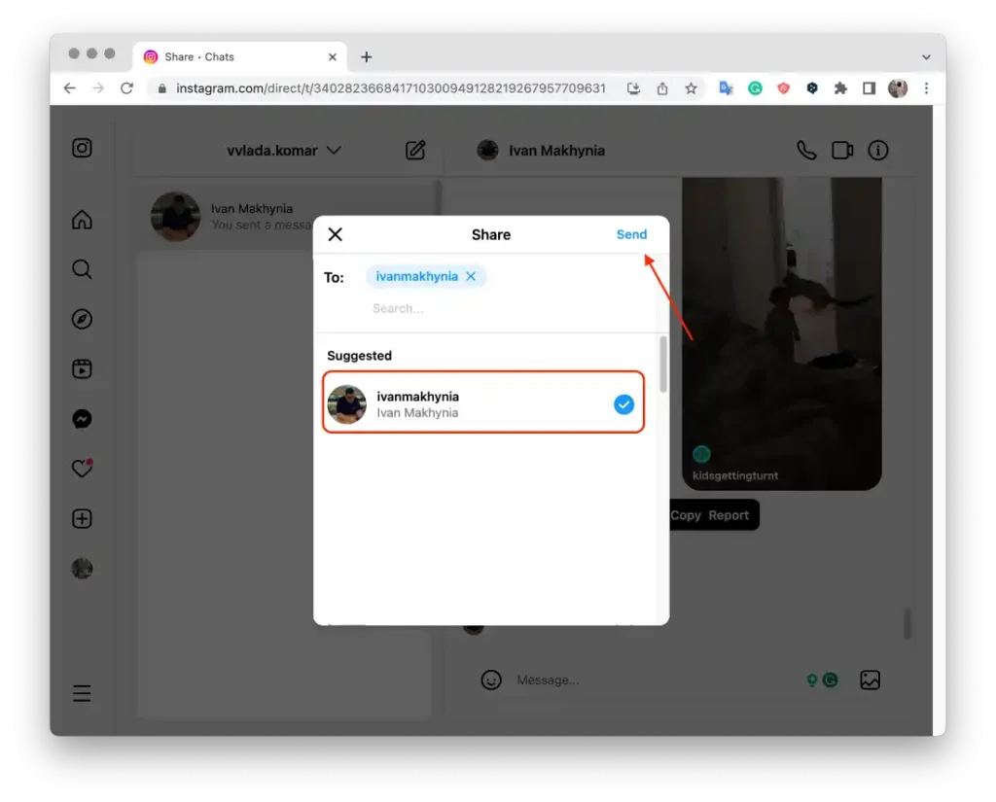Click the share page icon in address bar
This screenshot has width=996, height=802.
point(662,88)
